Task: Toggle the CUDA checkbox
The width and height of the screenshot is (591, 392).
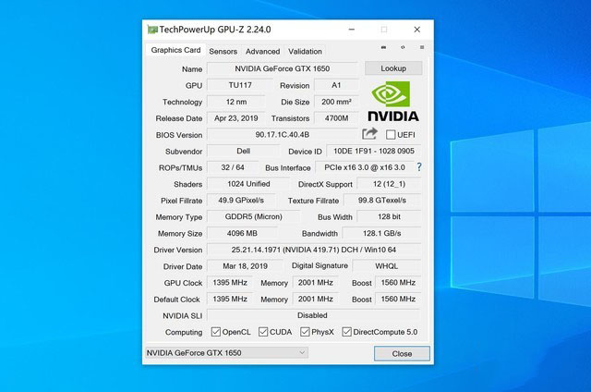Action: (x=263, y=332)
